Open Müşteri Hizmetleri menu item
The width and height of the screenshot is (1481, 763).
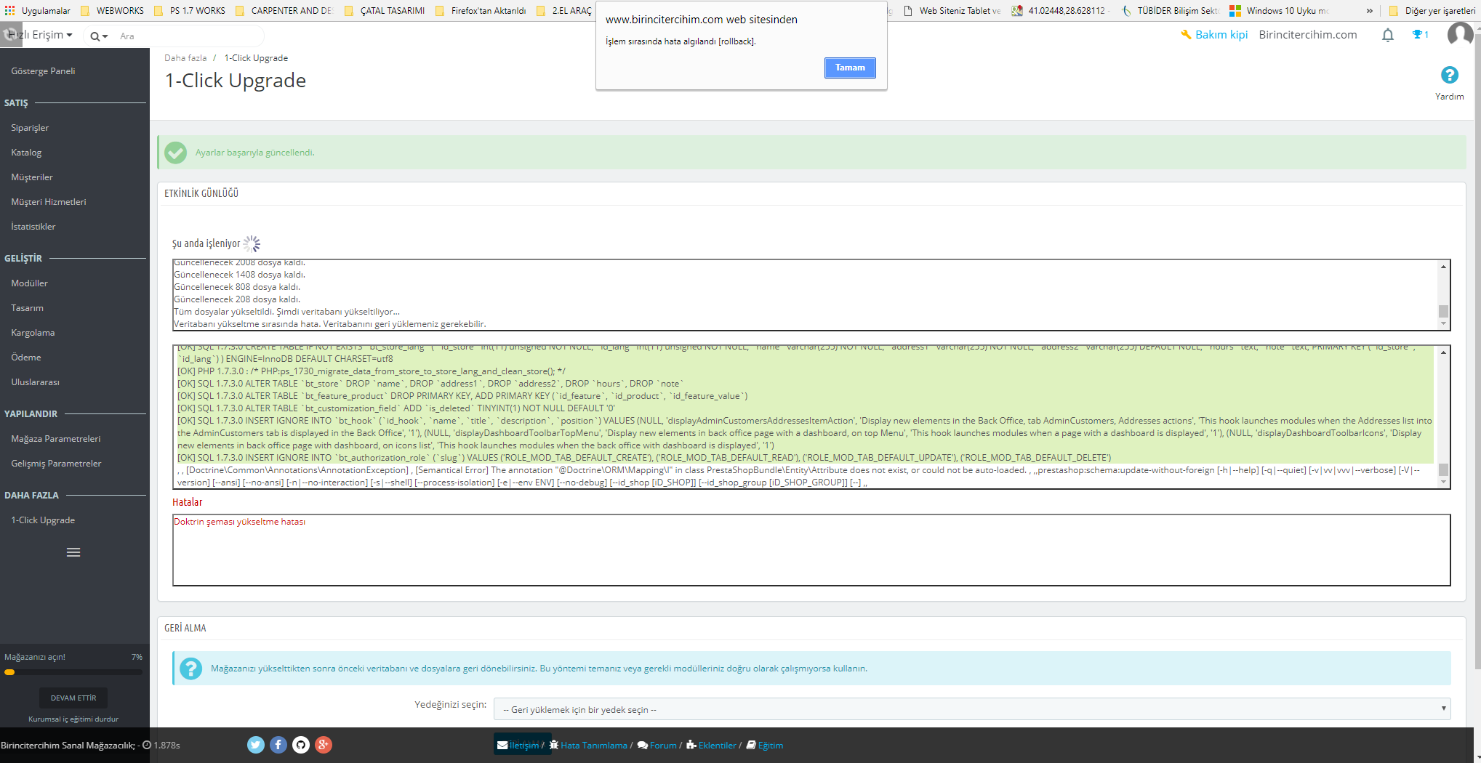point(49,202)
